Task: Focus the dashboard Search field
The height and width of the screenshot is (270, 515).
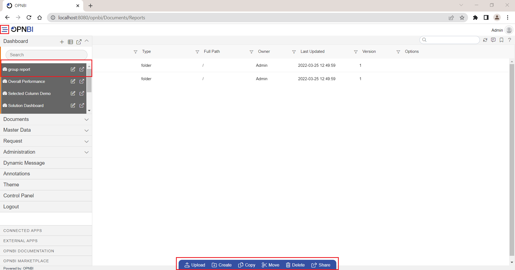Action: 46,55
